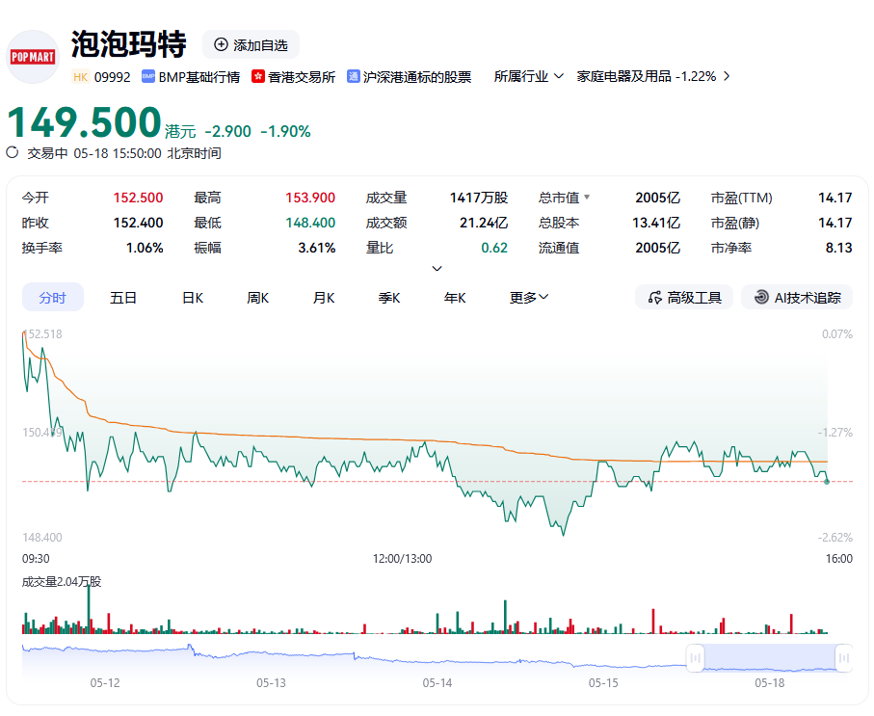Switch to the 月K chart tab
The image size is (874, 716).
[324, 297]
